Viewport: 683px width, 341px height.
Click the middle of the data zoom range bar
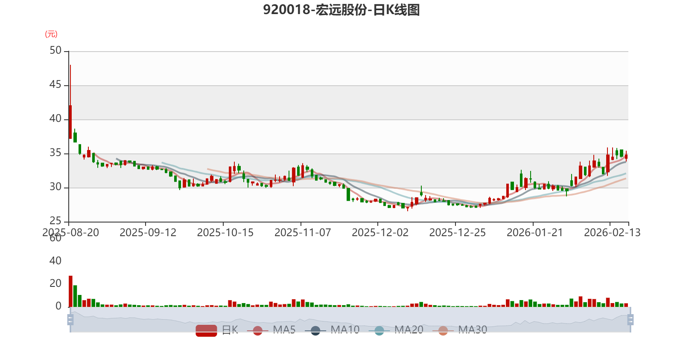pos(350,319)
